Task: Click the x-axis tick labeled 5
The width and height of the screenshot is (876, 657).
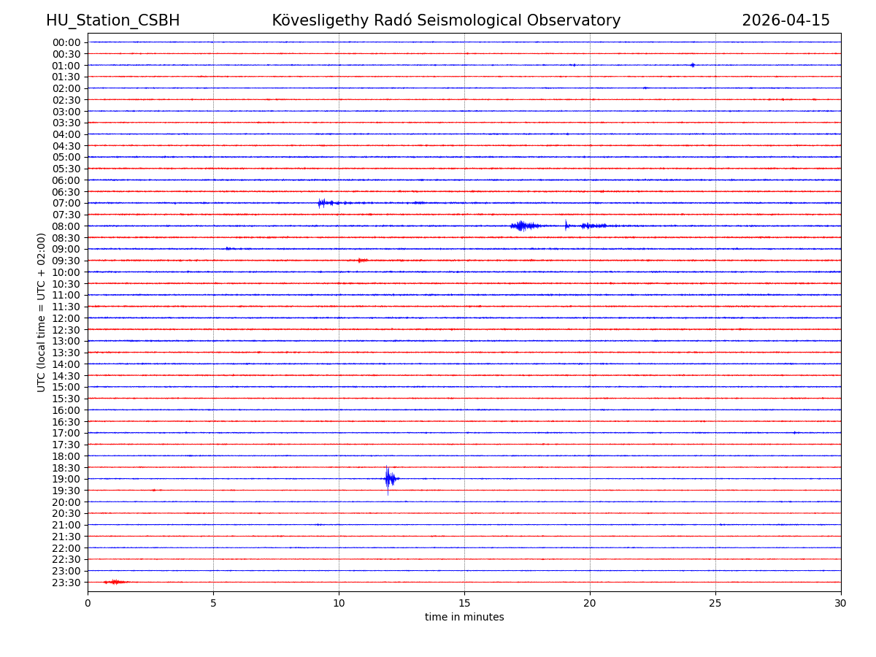Action: [213, 603]
